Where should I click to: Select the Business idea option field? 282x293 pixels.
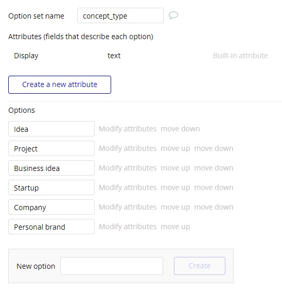point(51,168)
